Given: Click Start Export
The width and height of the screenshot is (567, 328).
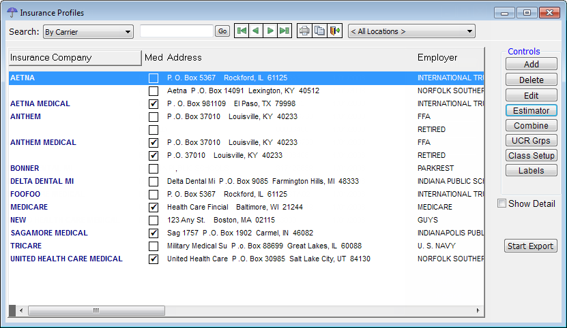Looking at the screenshot, I should pos(530,246).
